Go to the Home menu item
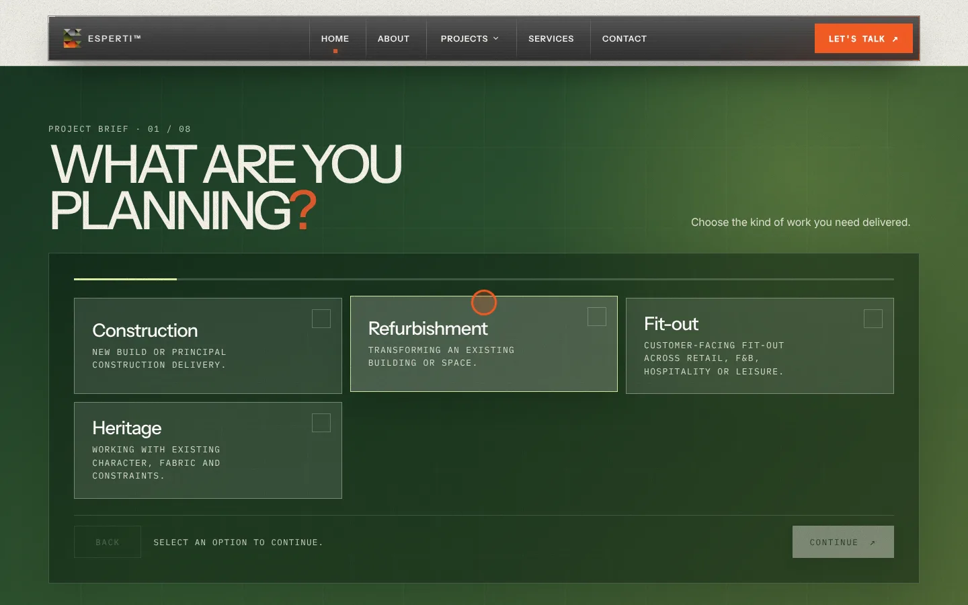Screen dimensions: 968x605 coord(335,38)
